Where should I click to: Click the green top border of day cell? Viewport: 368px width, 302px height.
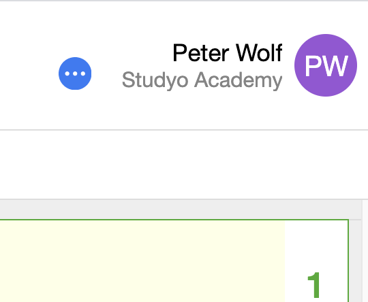point(174,220)
